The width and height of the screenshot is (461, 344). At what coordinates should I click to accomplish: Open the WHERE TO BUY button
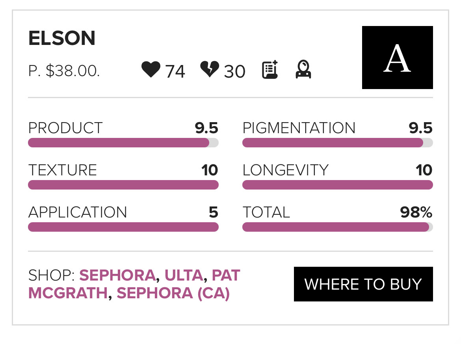coord(363,284)
